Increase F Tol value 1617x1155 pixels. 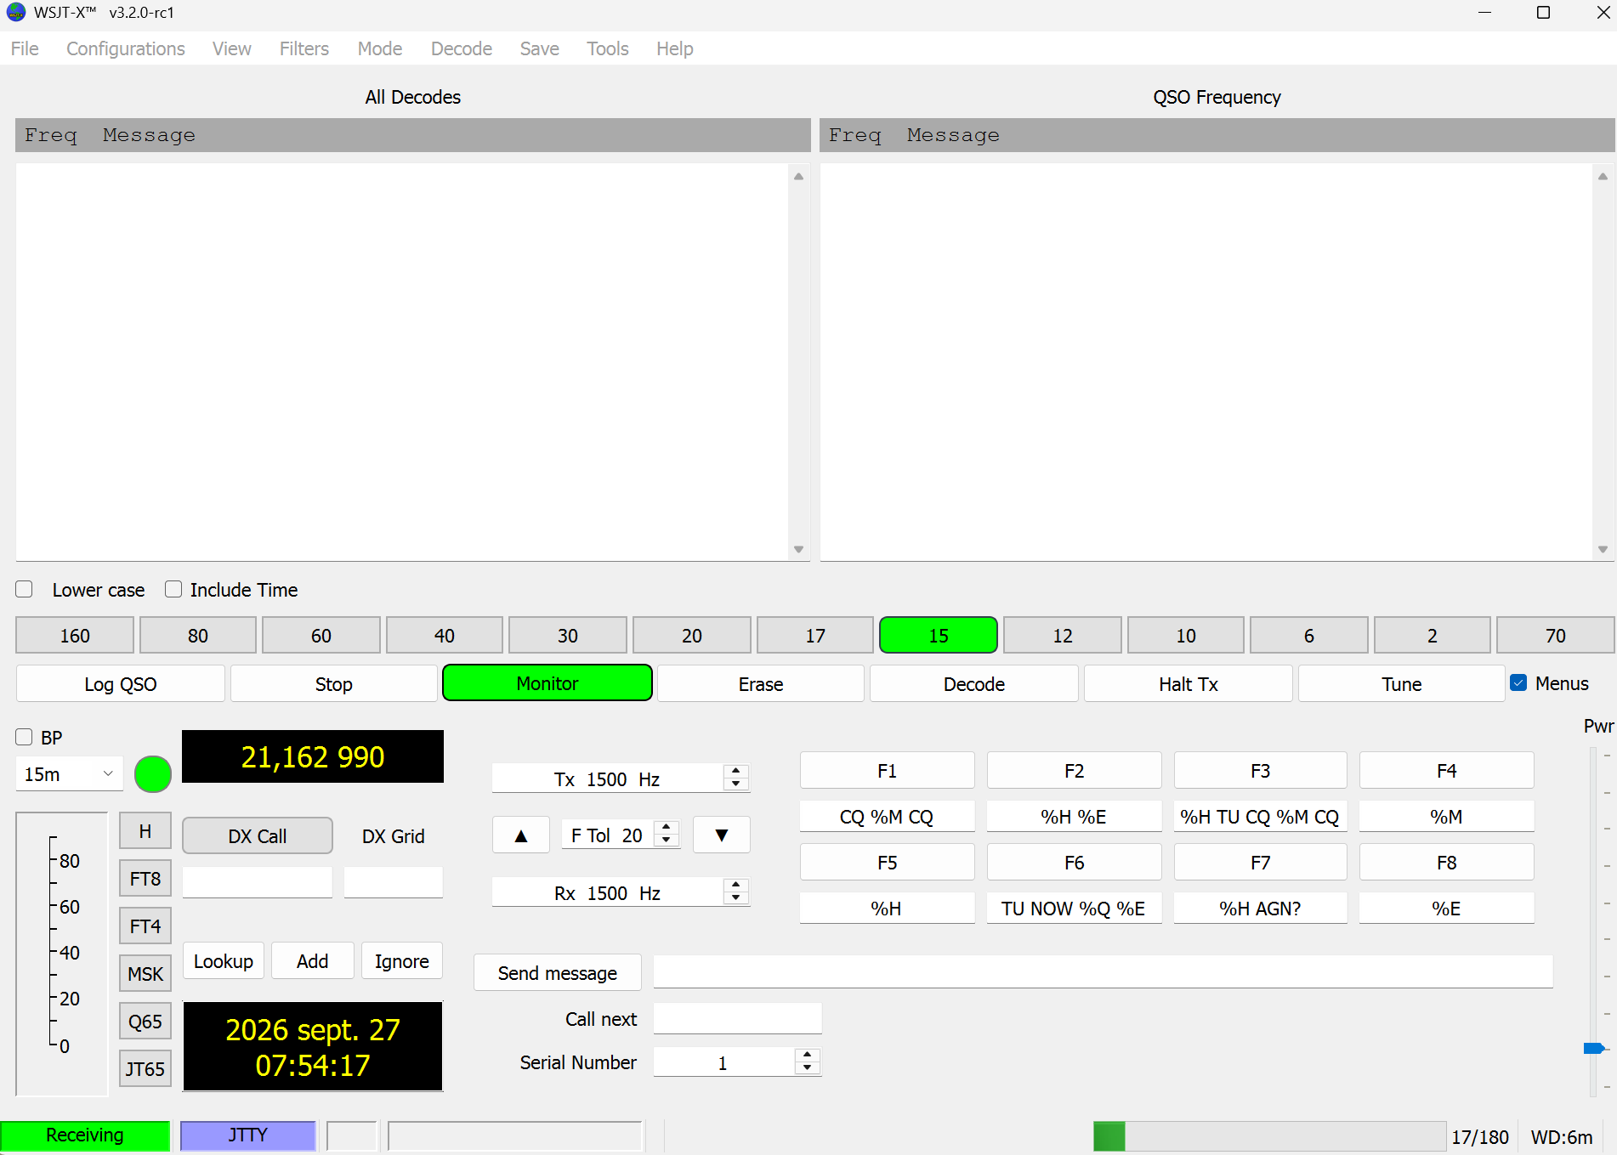click(x=667, y=828)
